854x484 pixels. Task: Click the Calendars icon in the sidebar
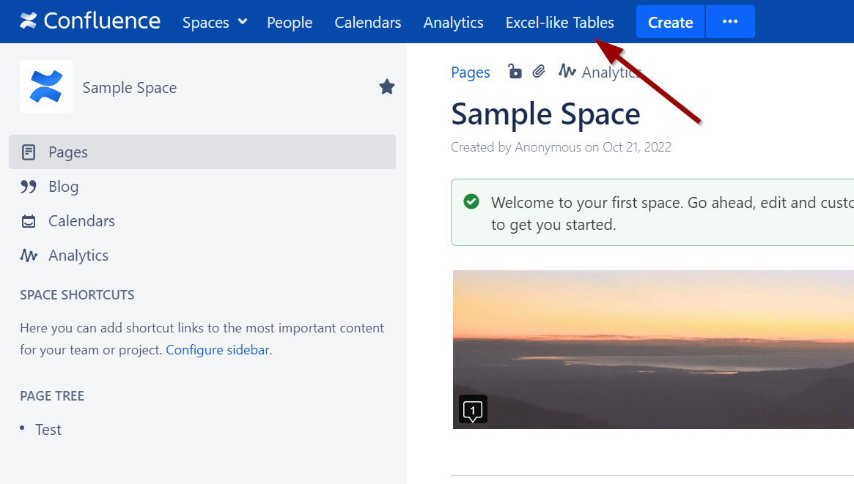[x=28, y=220]
